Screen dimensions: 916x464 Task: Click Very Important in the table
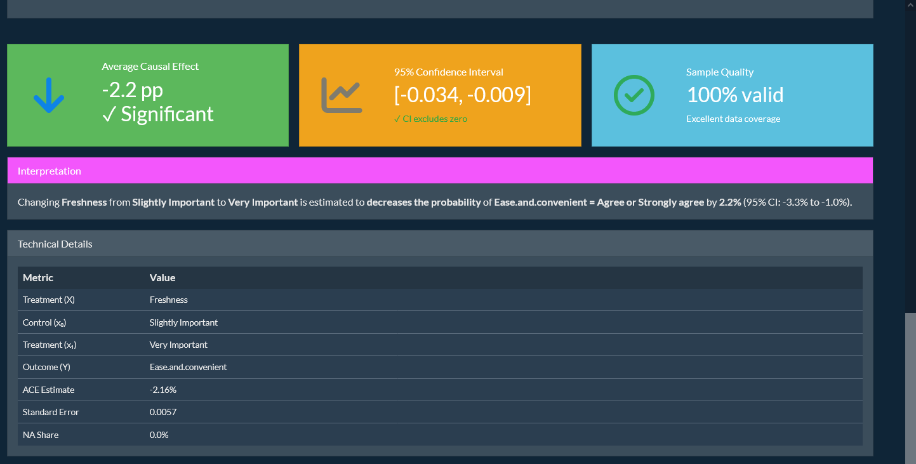178,345
